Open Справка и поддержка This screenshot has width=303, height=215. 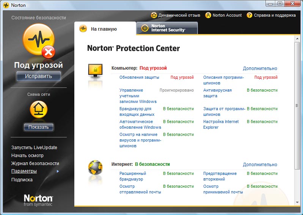pos(275,15)
